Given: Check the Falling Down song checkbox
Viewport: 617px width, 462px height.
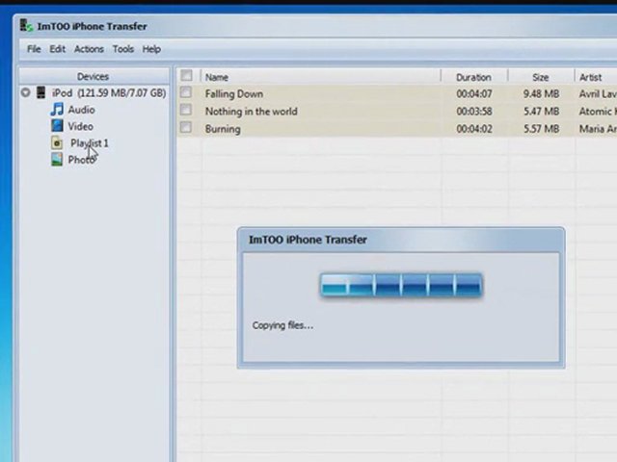Looking at the screenshot, I should point(186,93).
